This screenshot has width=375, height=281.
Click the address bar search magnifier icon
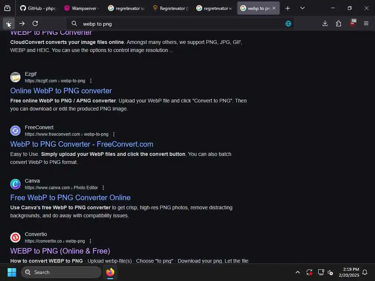click(x=74, y=23)
